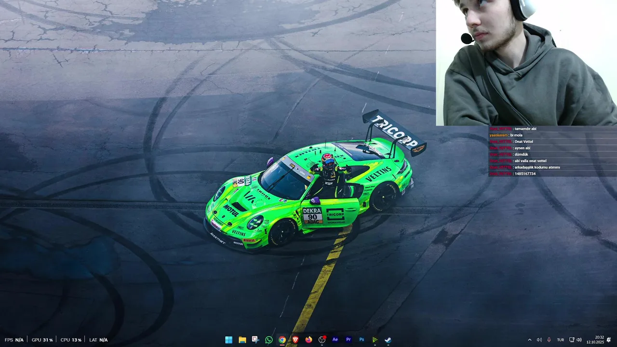617x347 pixels.
Task: Click the chat code 1485167734
Action: (x=525, y=173)
